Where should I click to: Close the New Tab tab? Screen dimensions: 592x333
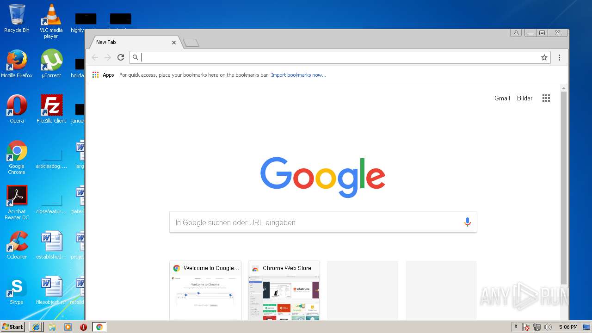(x=174, y=42)
